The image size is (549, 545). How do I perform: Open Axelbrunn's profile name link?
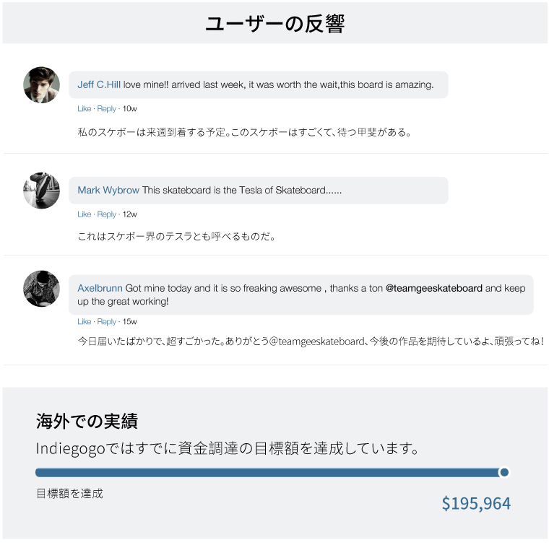pyautogui.click(x=100, y=289)
